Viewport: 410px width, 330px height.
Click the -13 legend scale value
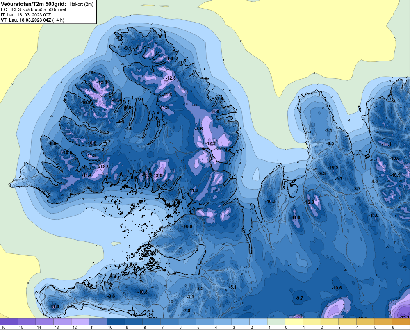point(56,328)
